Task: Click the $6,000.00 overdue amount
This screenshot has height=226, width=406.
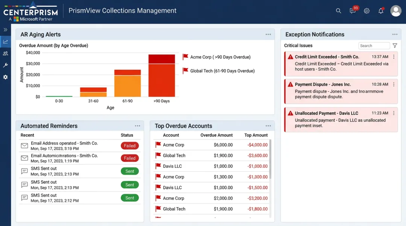Action: pyautogui.click(x=223, y=145)
